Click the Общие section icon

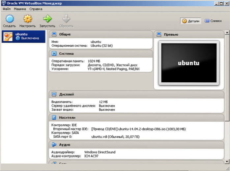(x=54, y=34)
